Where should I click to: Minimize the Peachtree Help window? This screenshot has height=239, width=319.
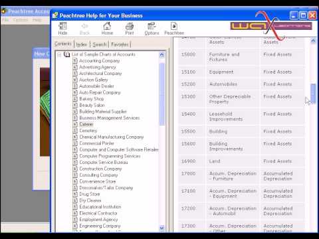pos(294,15)
